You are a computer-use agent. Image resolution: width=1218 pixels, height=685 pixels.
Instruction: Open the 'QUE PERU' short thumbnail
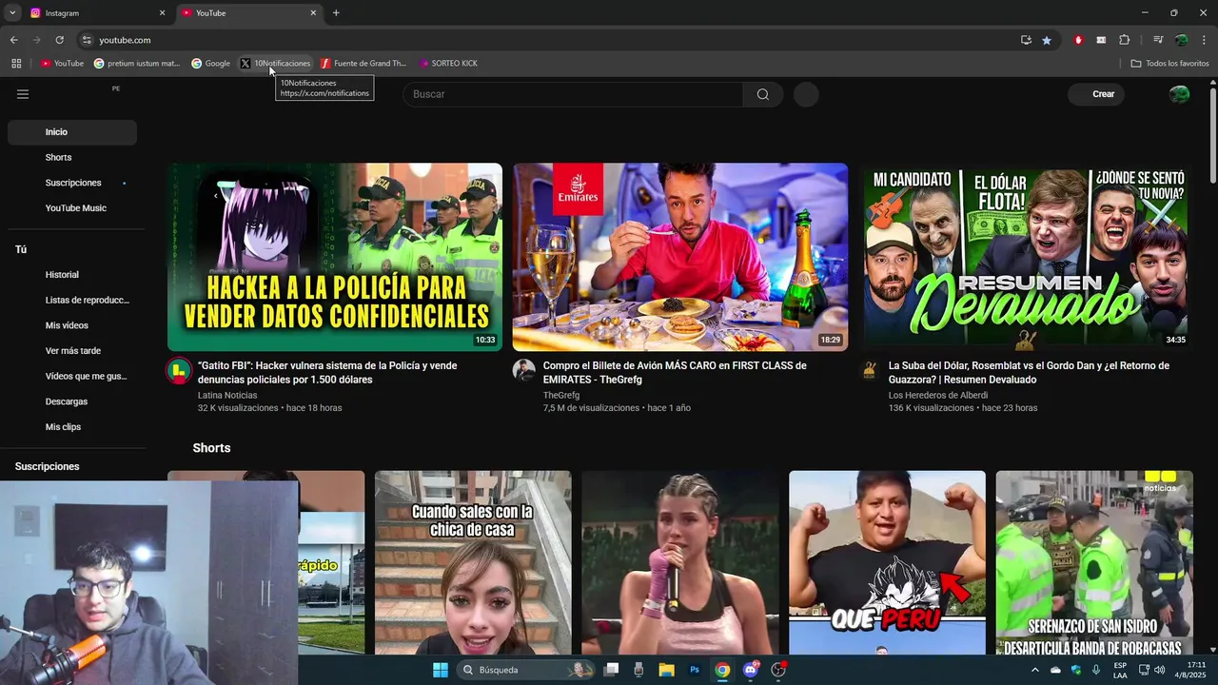coord(887,562)
